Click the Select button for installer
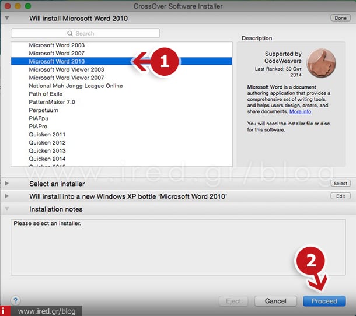This screenshot has height=316, width=356. pyautogui.click(x=340, y=184)
